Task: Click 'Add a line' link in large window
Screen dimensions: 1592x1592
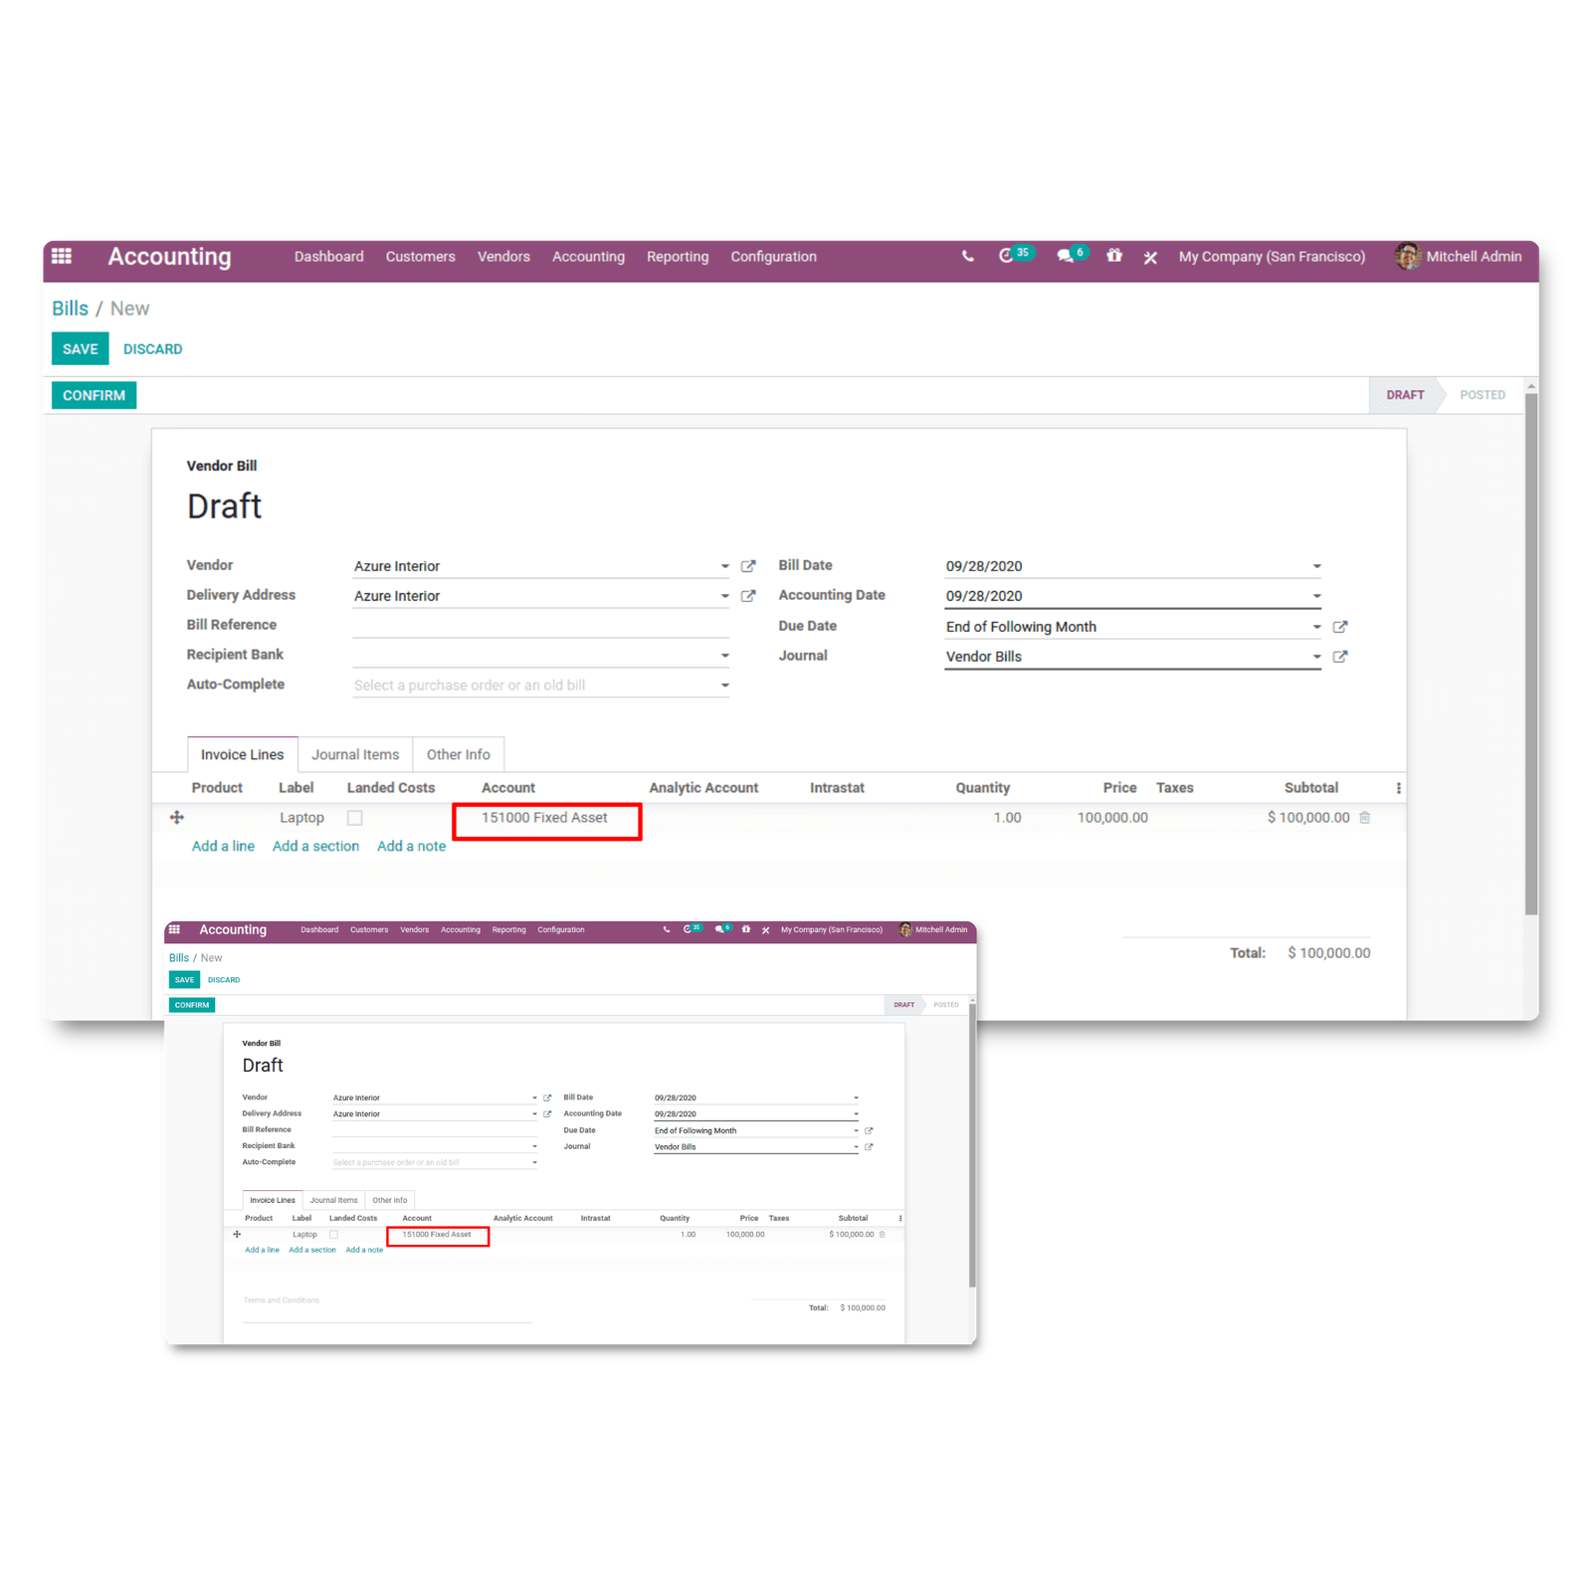Action: (223, 846)
